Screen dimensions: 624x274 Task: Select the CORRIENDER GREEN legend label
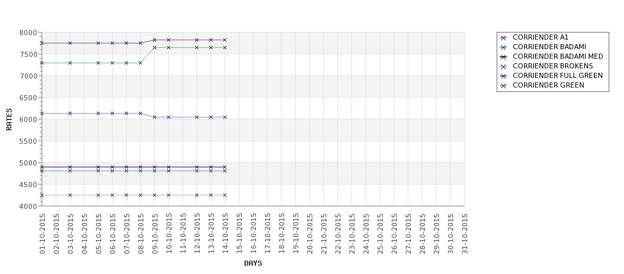point(548,85)
